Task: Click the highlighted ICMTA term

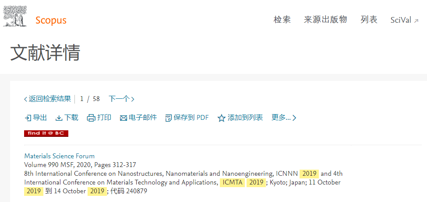Action: coord(232,182)
